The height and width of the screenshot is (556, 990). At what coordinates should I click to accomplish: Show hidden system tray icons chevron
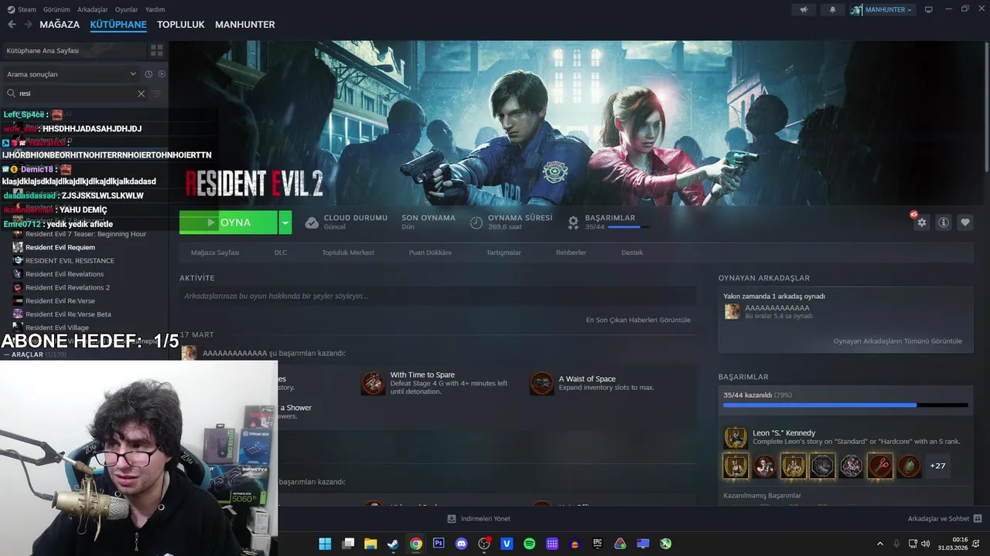pyautogui.click(x=879, y=544)
